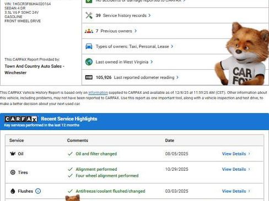The height and width of the screenshot is (201, 269).
Task: Click chevron next to Oil View Details
Action: coord(249,154)
